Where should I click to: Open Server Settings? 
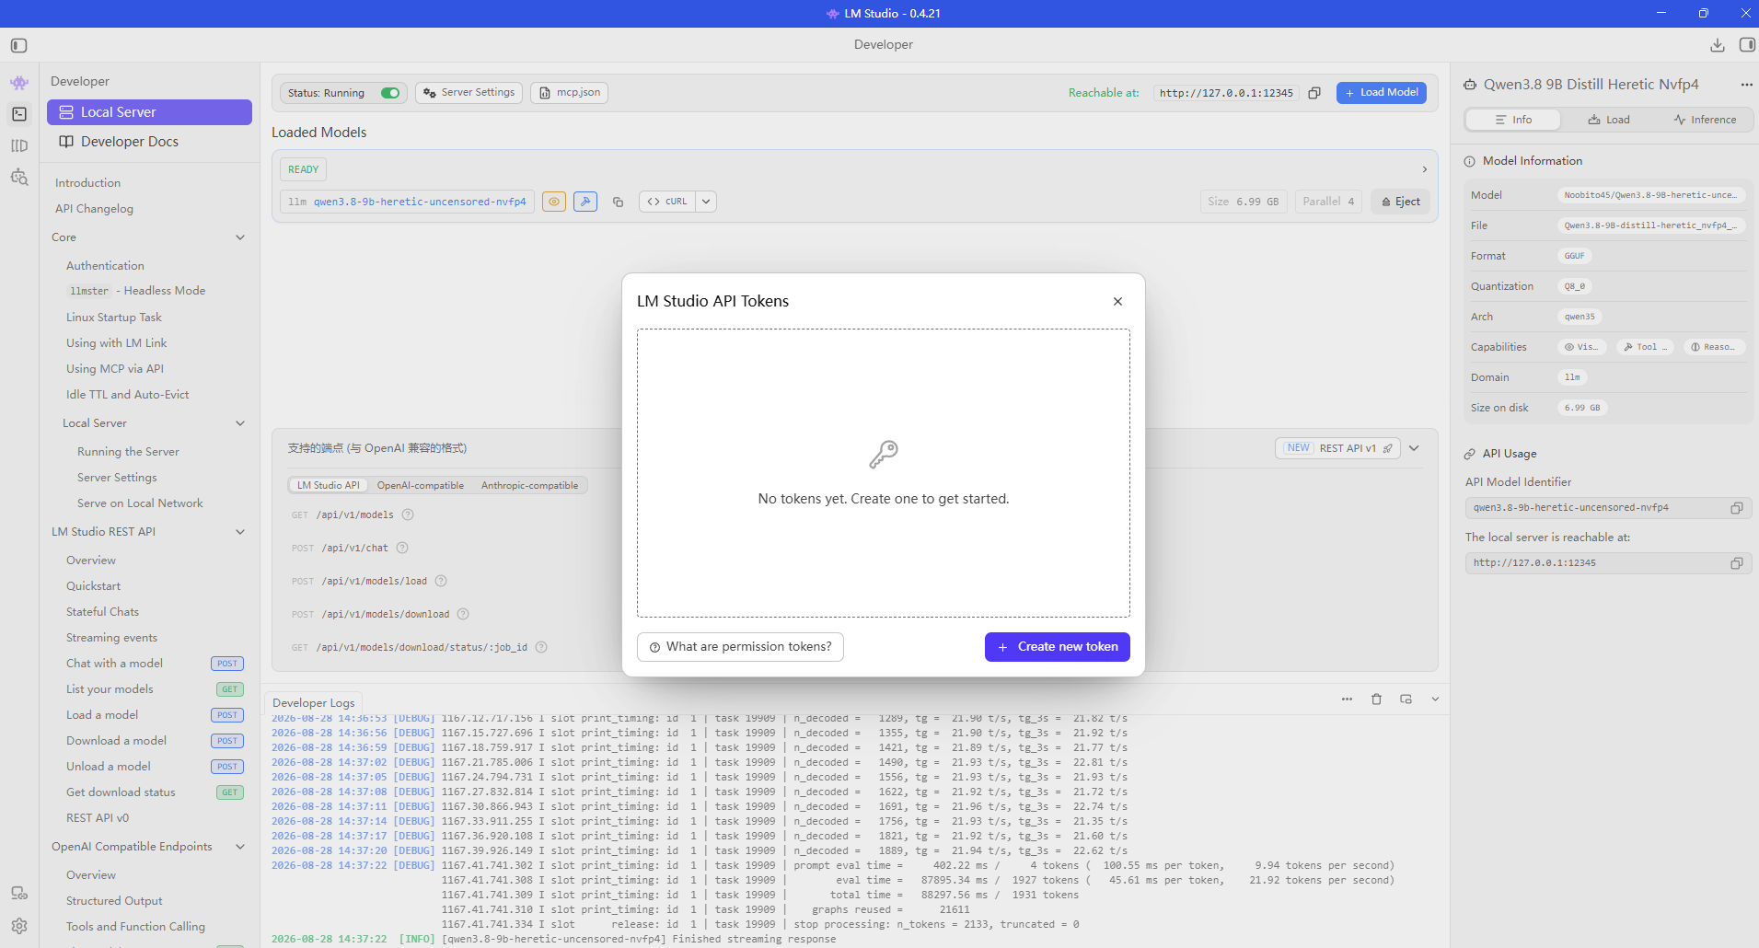(469, 93)
